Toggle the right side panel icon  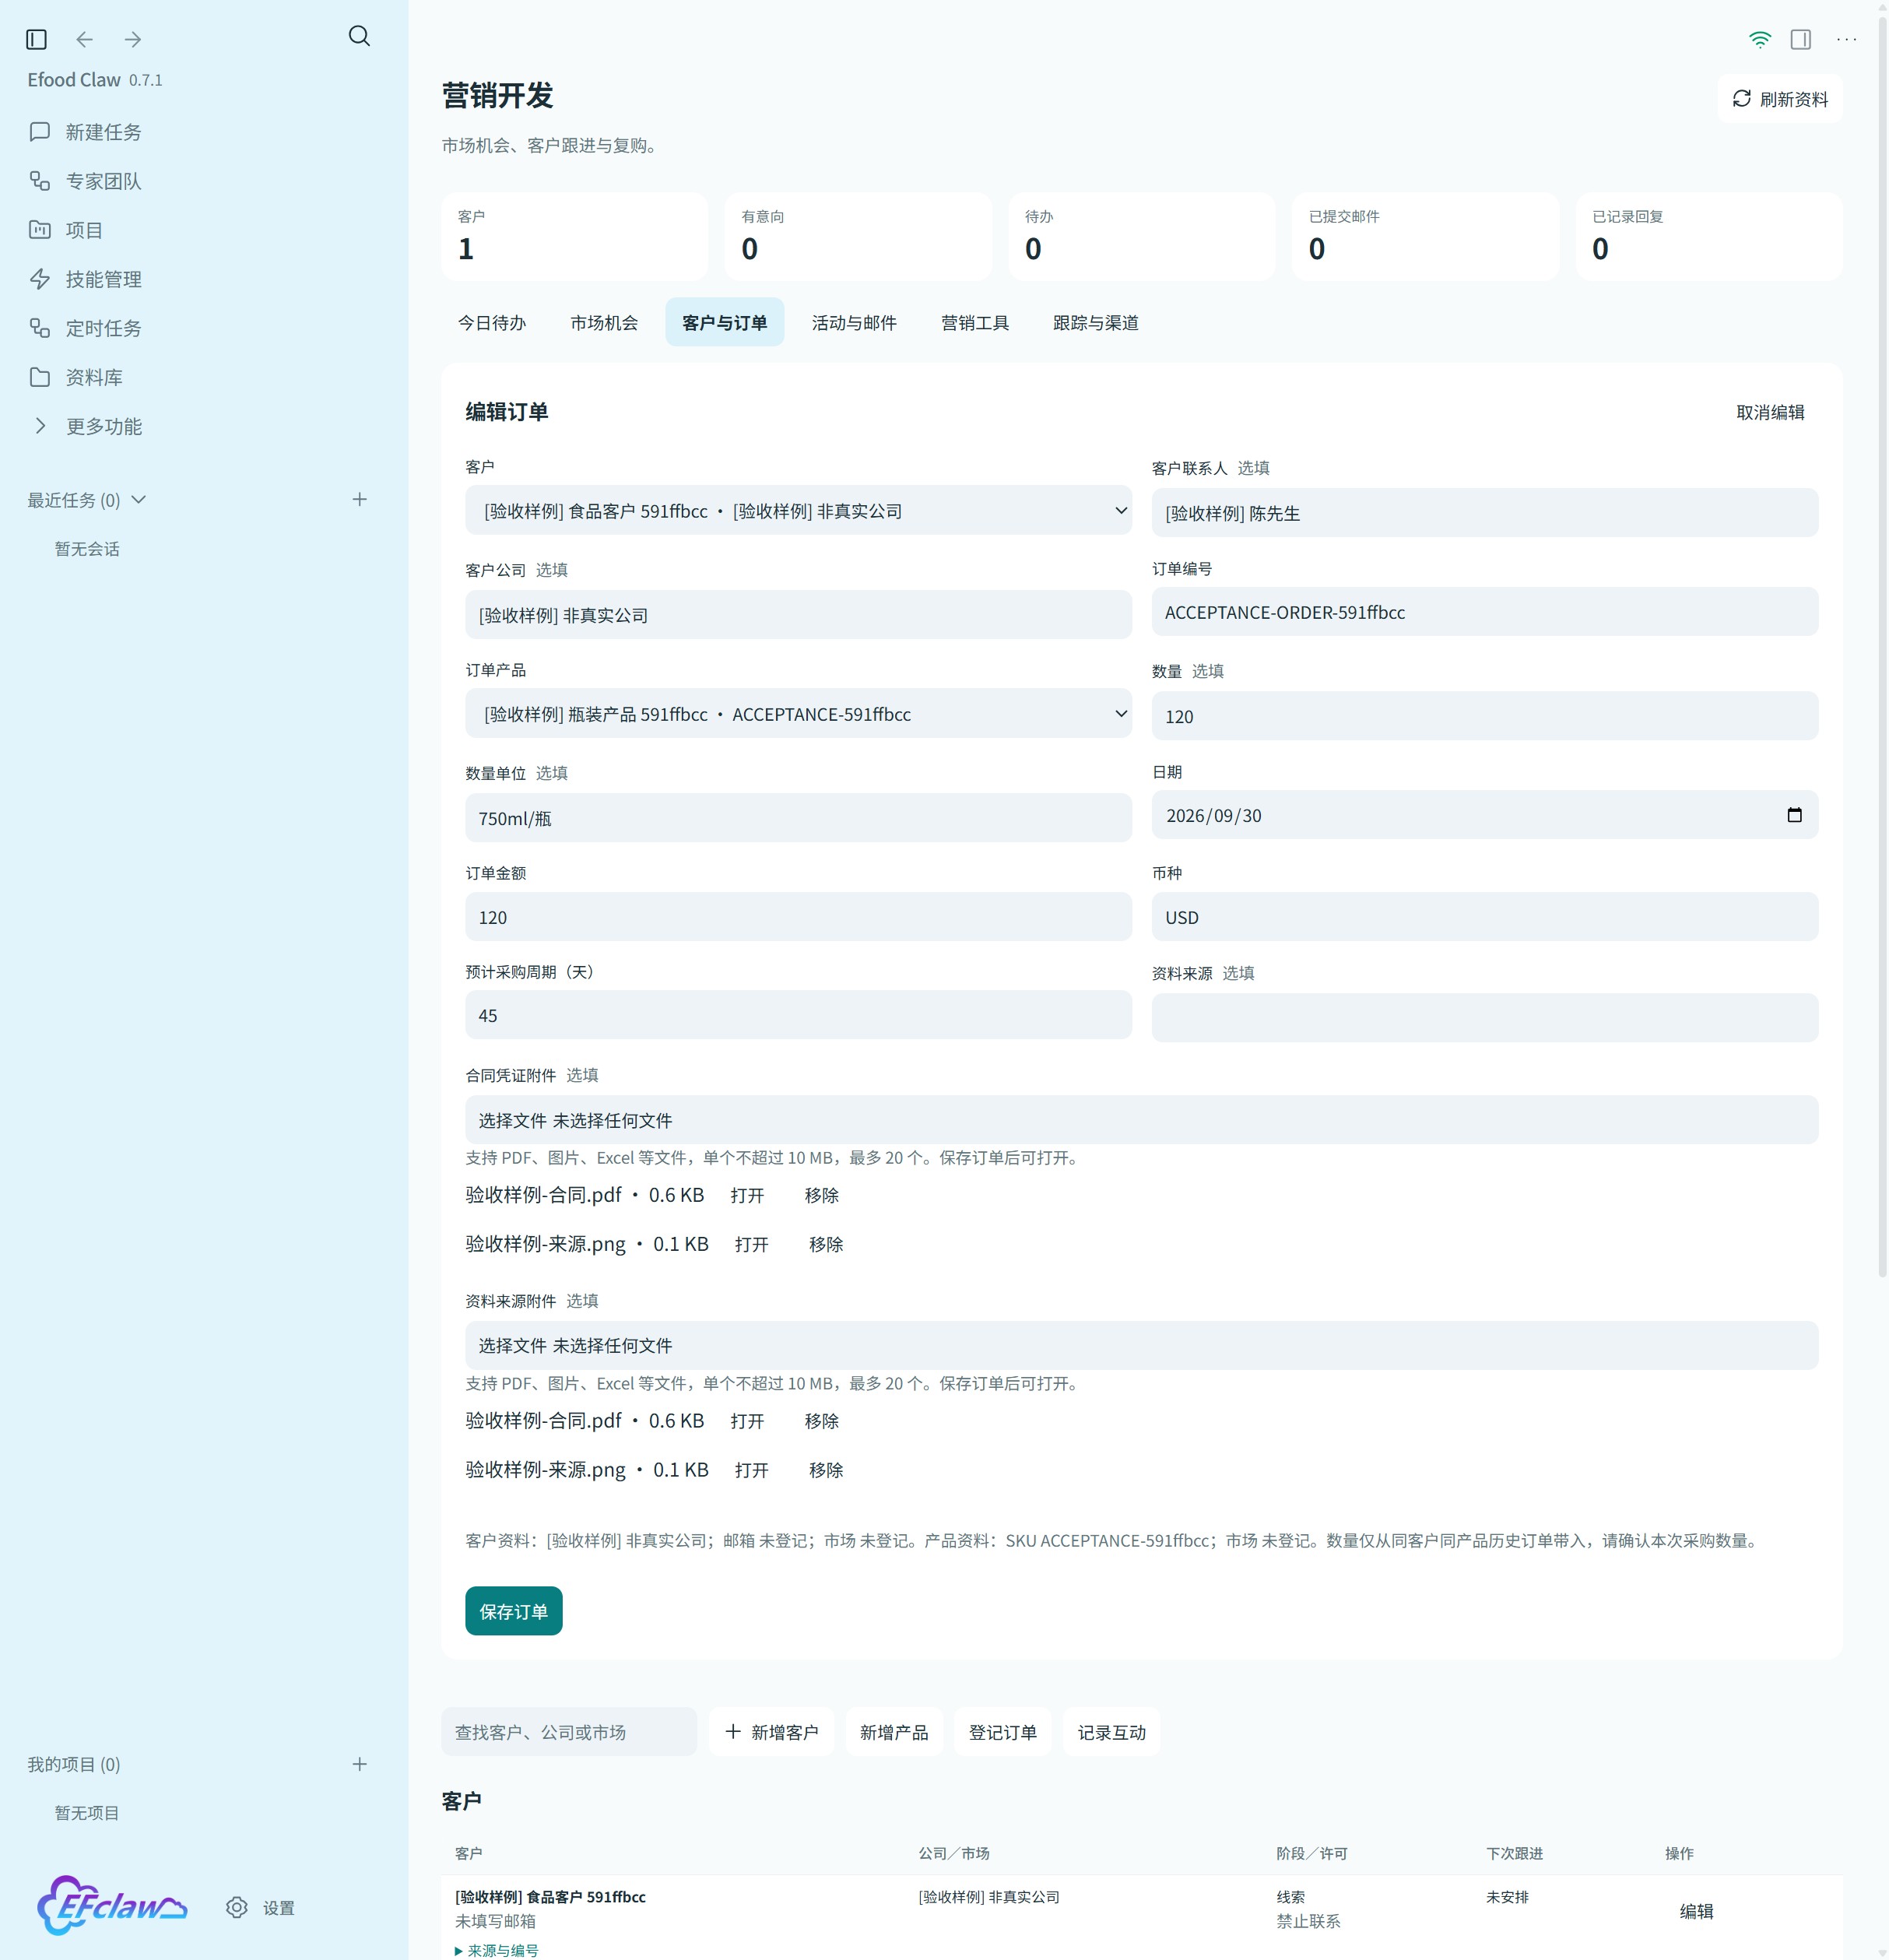(1801, 39)
